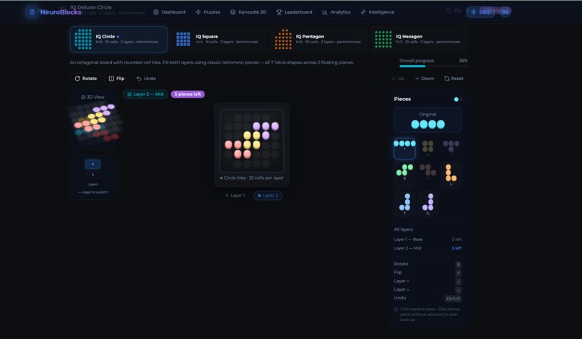Click the Flip button
The image size is (582, 339).
point(116,79)
